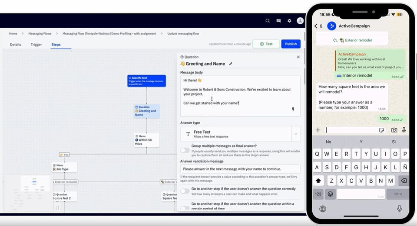
Task: Click the Publish button
Action: (291, 44)
